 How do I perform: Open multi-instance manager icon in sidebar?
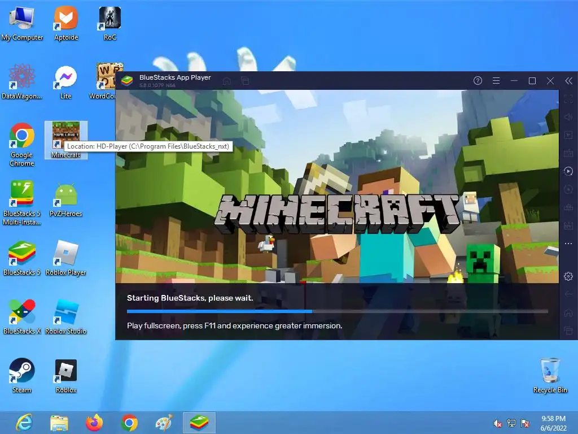tap(568, 207)
